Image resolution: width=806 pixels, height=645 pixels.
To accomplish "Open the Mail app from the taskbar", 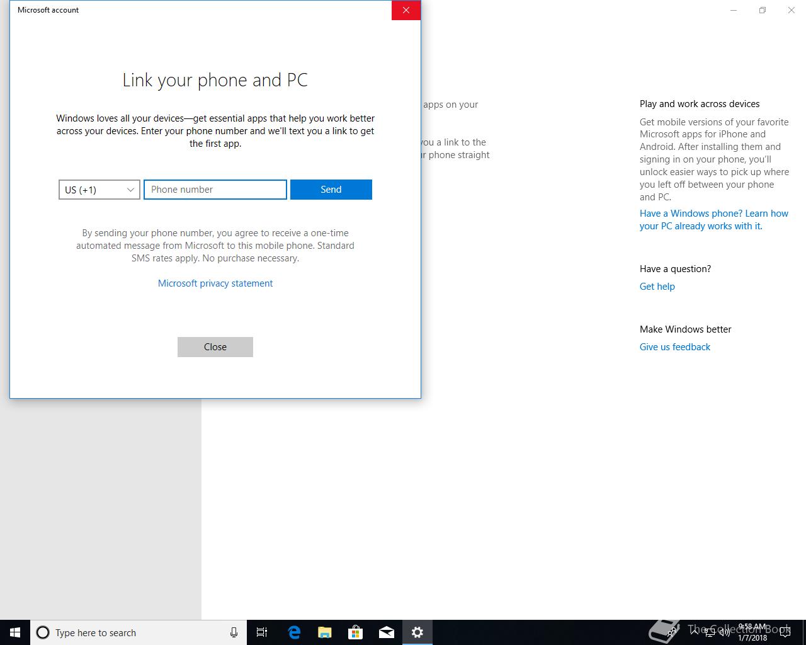I will click(387, 632).
